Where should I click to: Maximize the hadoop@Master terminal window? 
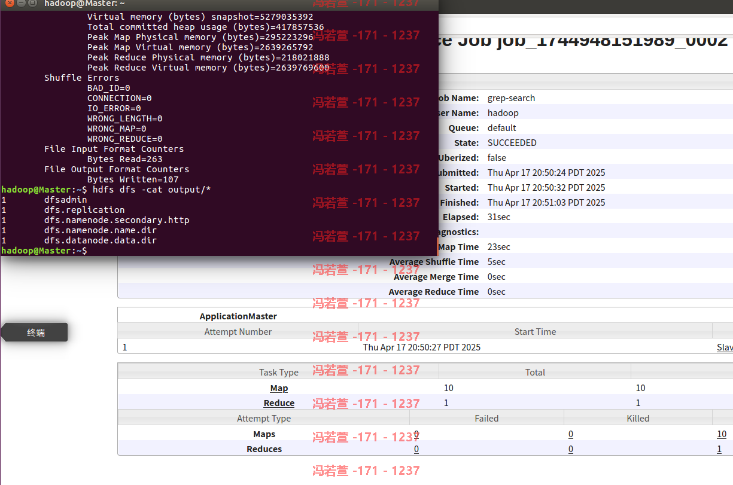pyautogui.click(x=32, y=3)
